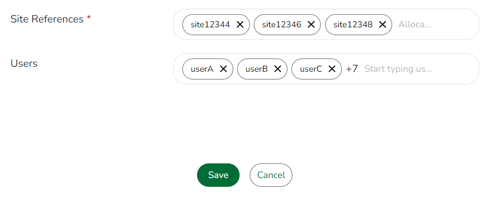Select the userB tag label
Screen dimensions: 486x198
[257, 69]
